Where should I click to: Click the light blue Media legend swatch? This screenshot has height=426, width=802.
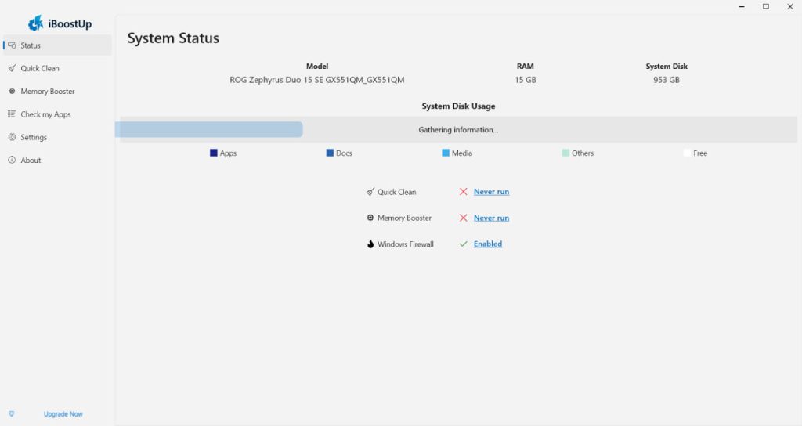tap(446, 153)
